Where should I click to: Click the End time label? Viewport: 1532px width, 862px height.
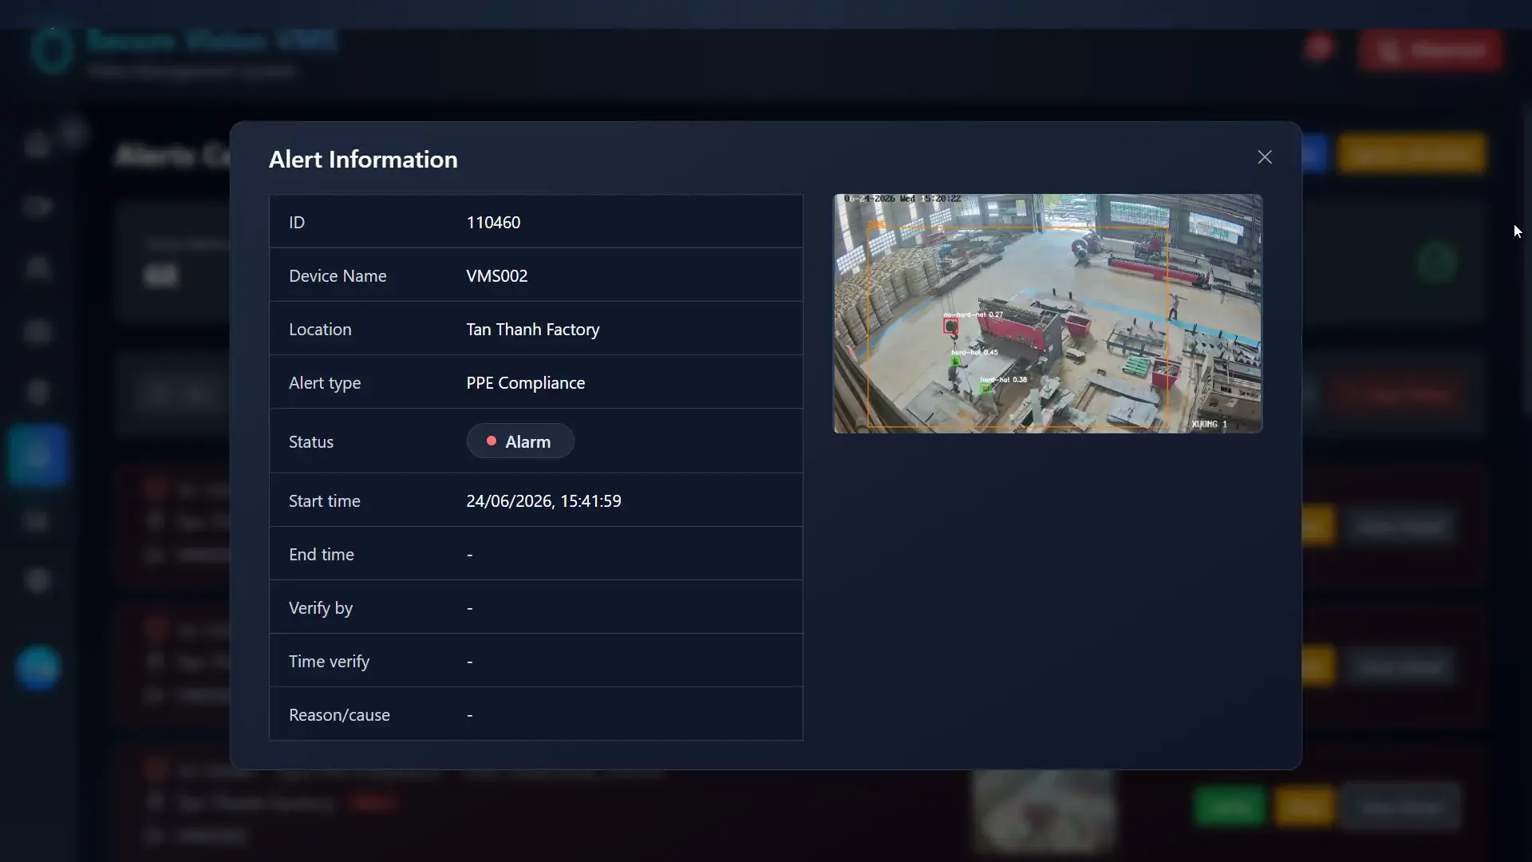[322, 555]
